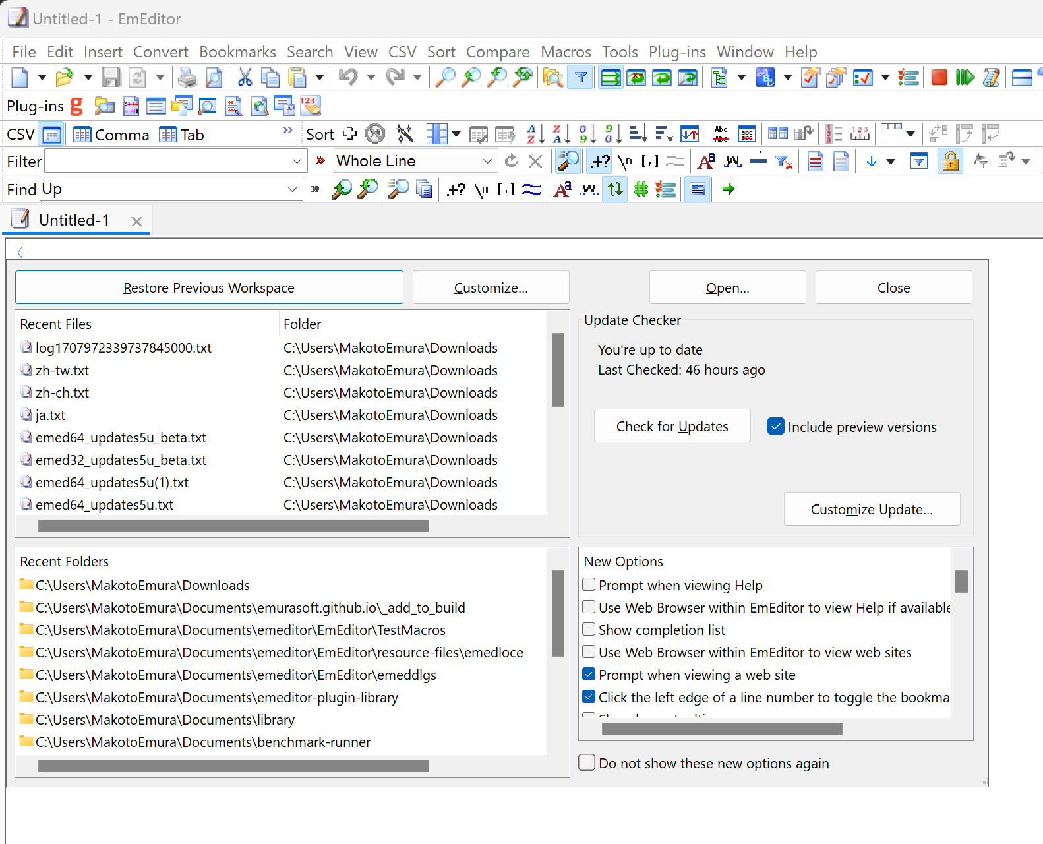Click the Copy icon in the toolbar
The image size is (1043, 844).
(x=270, y=78)
